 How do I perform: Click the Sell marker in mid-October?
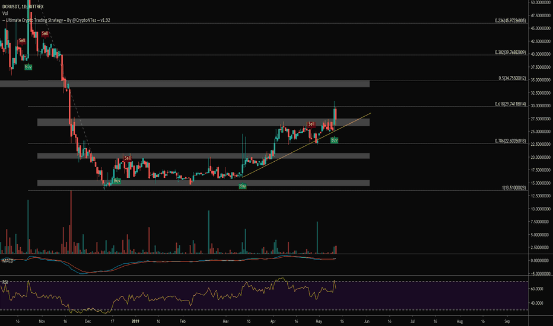(22, 41)
